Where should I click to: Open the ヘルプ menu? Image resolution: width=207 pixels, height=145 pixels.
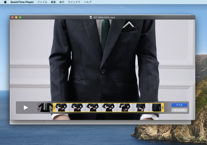pyautogui.click(x=88, y=2)
